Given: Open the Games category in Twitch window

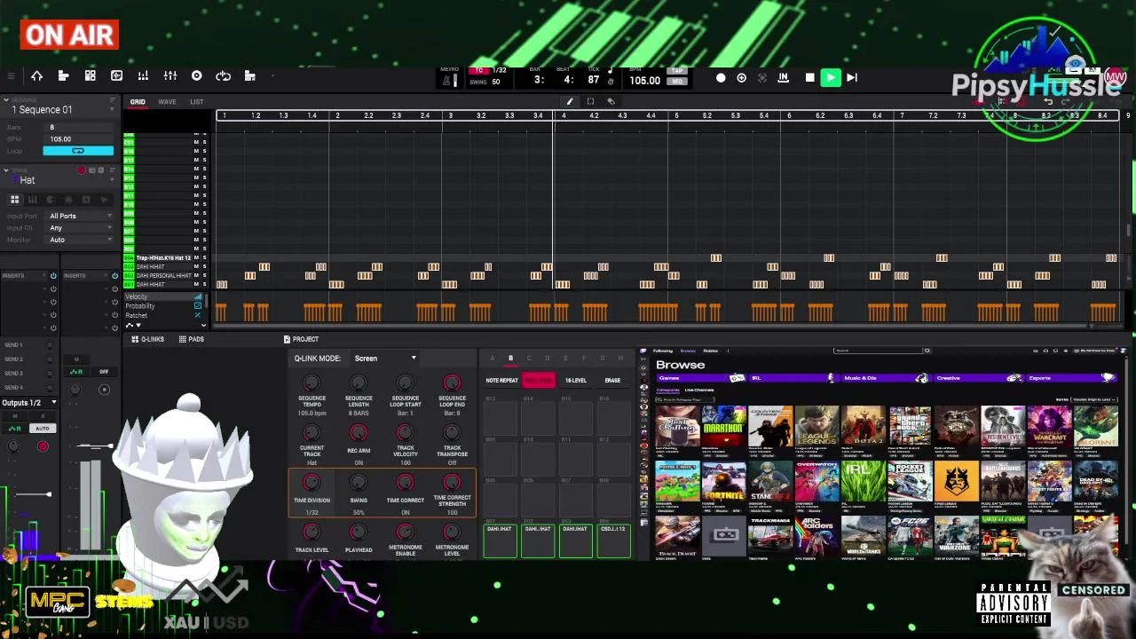Looking at the screenshot, I should tap(701, 378).
